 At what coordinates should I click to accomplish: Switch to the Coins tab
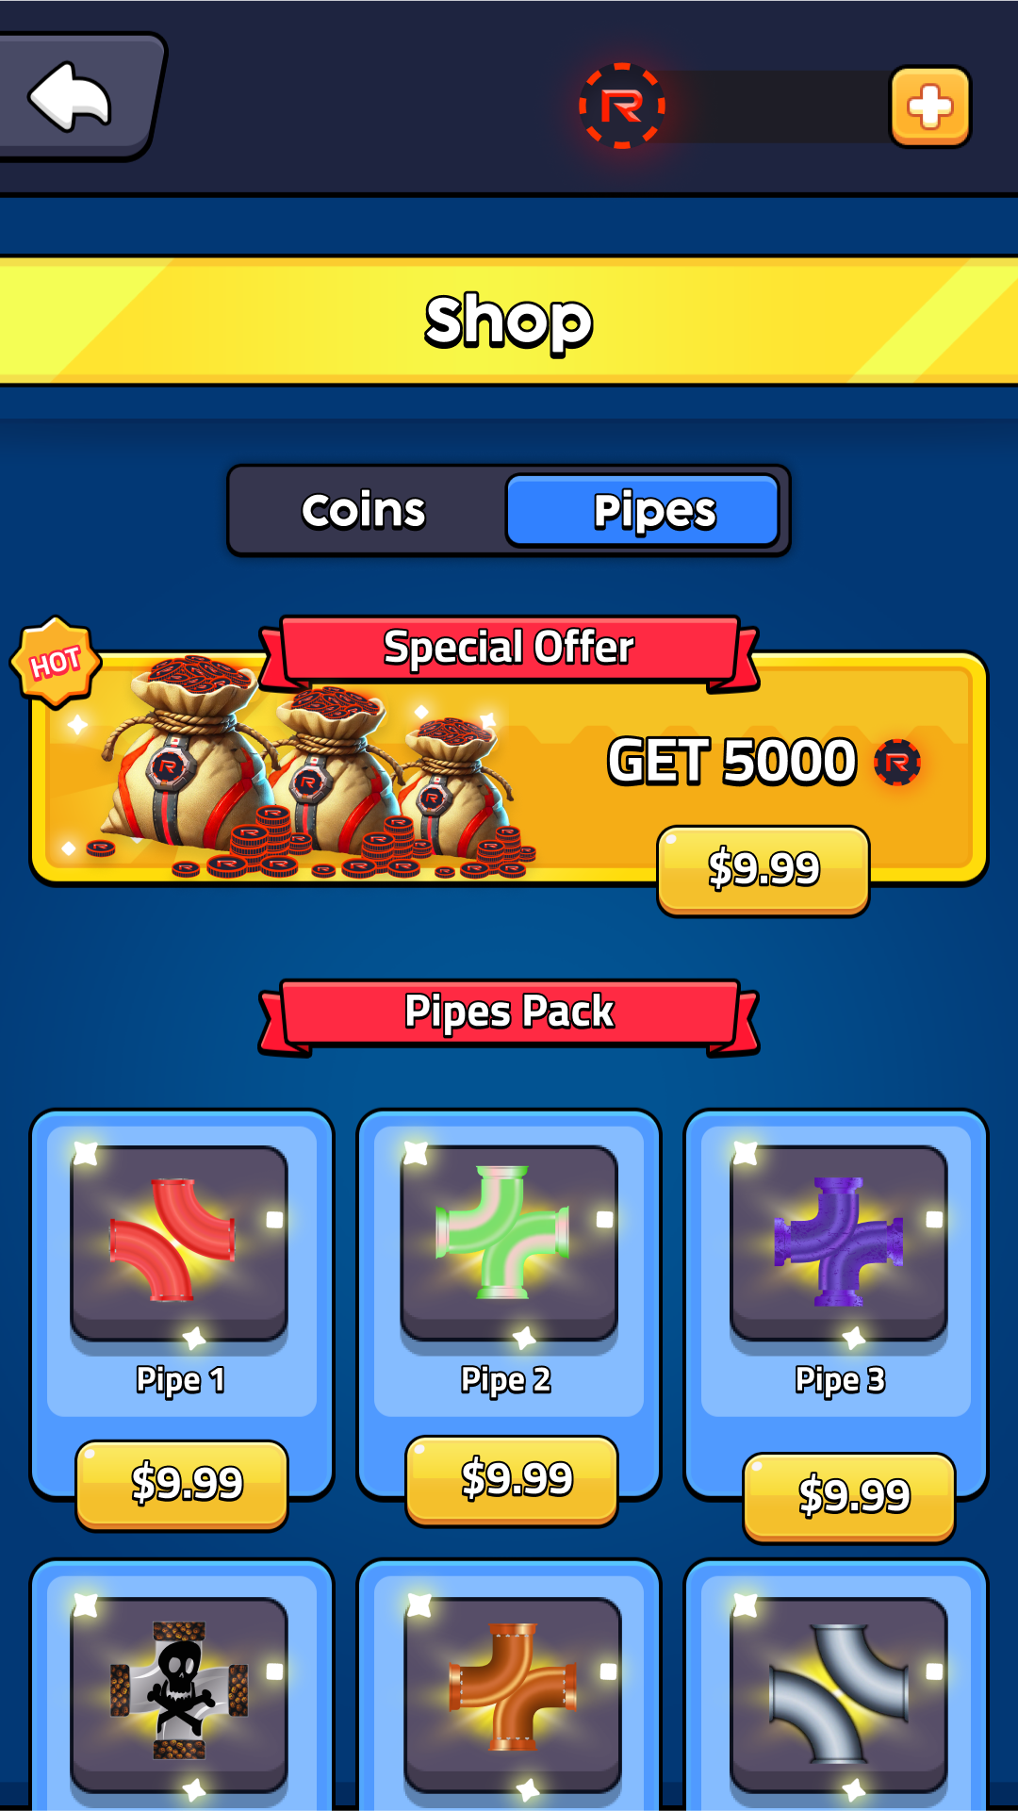[x=364, y=510]
